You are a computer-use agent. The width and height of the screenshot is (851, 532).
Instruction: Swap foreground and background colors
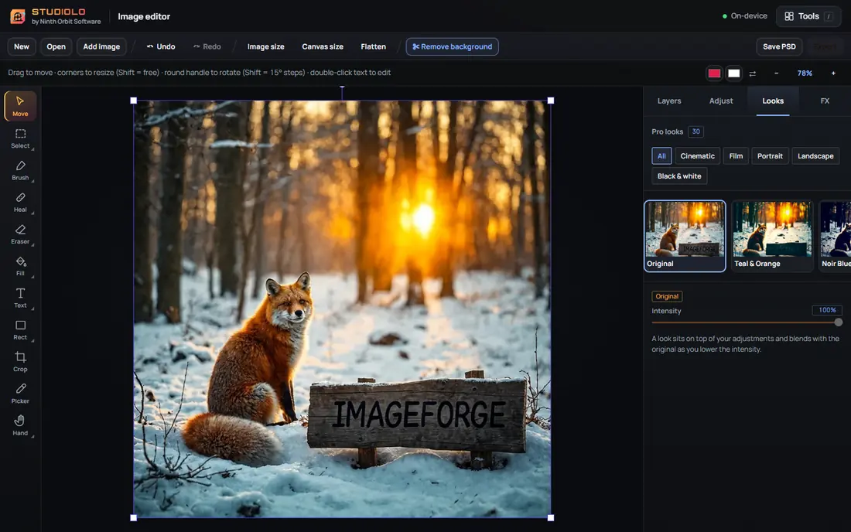pos(752,73)
